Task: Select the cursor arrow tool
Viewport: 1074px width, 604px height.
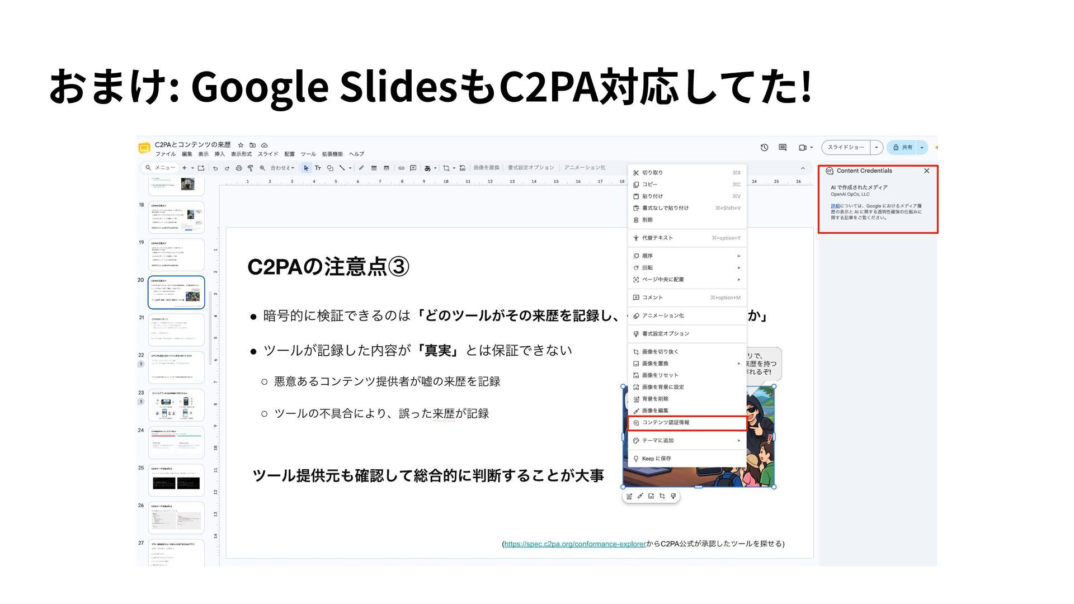Action: 306,168
